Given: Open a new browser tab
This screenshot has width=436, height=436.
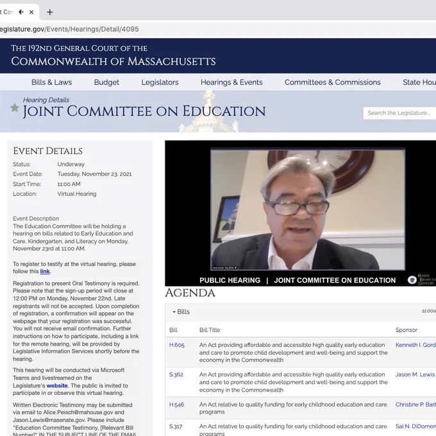Looking at the screenshot, I should pos(50,12).
